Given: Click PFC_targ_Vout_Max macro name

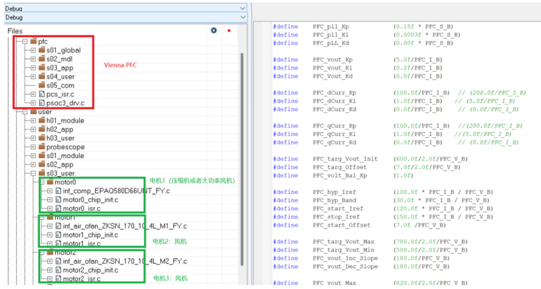Looking at the screenshot, I should point(344,241).
